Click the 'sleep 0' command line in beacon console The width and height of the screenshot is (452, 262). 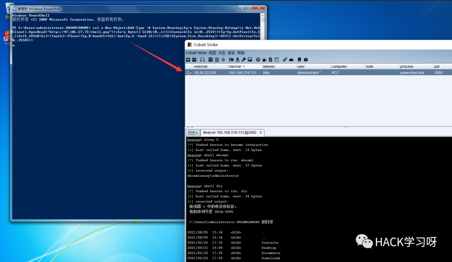click(203, 140)
